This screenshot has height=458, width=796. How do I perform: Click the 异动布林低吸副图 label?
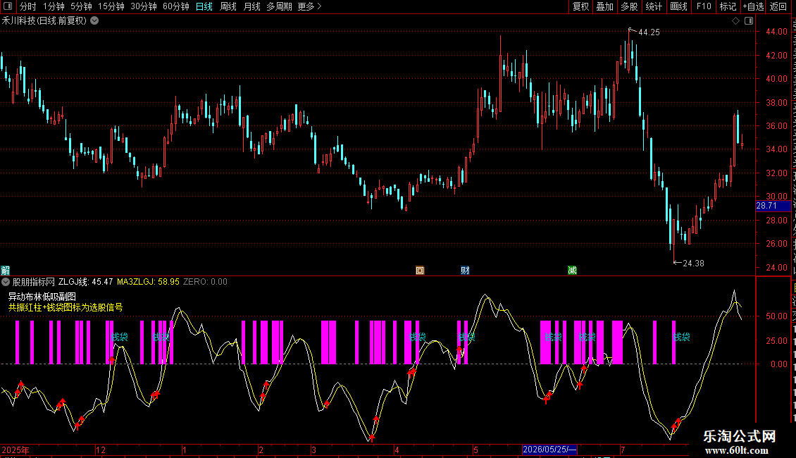tap(42, 297)
